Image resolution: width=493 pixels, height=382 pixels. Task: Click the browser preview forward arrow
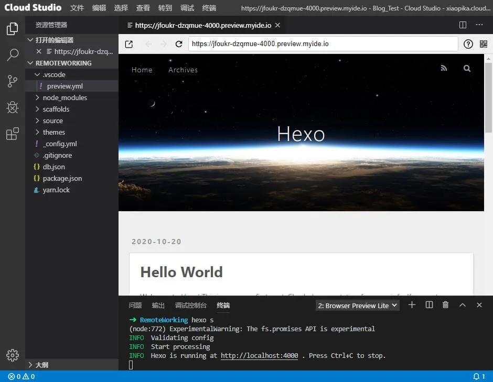click(x=163, y=44)
